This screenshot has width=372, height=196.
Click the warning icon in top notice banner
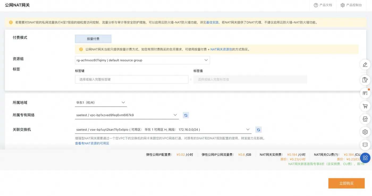coord(11,22)
